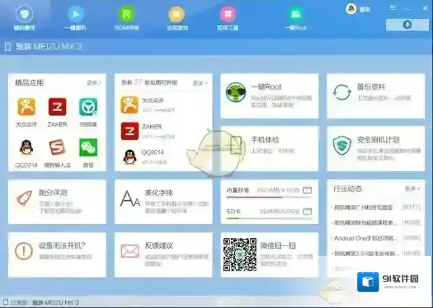Click the 安全刷机计划 shield icon
This screenshot has width=433, height=308.
(x=341, y=145)
